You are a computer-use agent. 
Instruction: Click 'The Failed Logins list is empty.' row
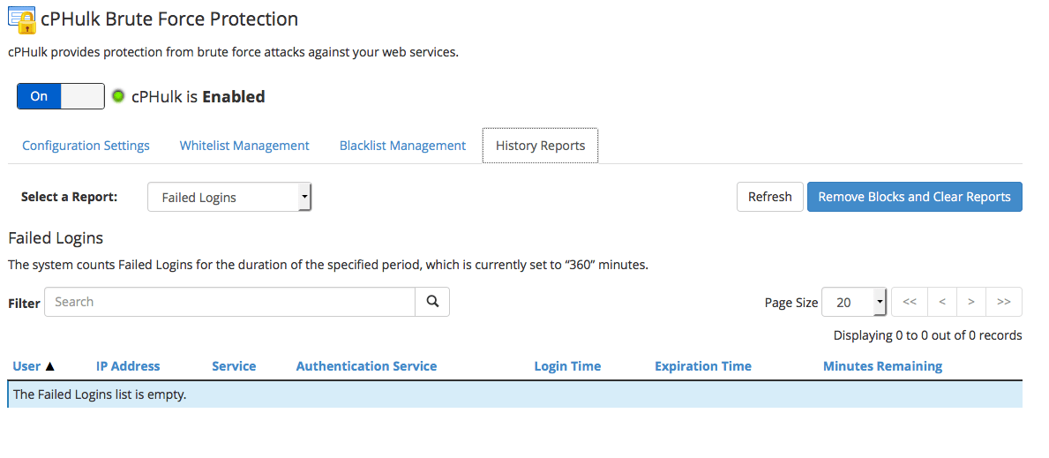pos(515,394)
